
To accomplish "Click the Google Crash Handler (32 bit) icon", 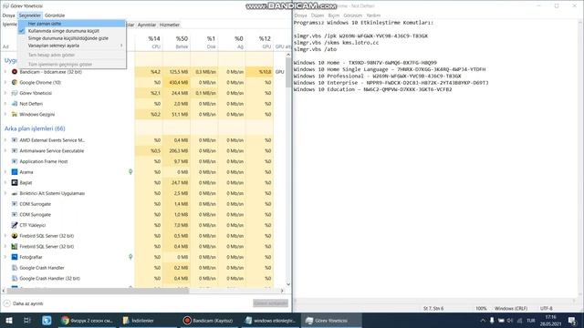I will coord(15,278).
